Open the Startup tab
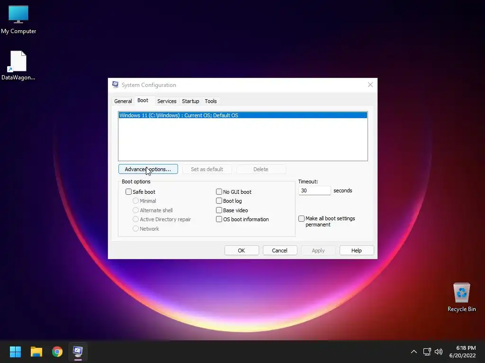Image resolution: width=485 pixels, height=363 pixels. tap(190, 101)
